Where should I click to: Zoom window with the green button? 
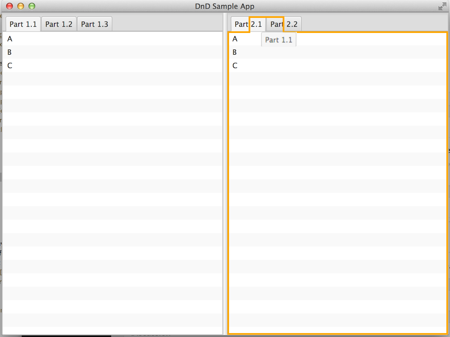click(x=32, y=6)
